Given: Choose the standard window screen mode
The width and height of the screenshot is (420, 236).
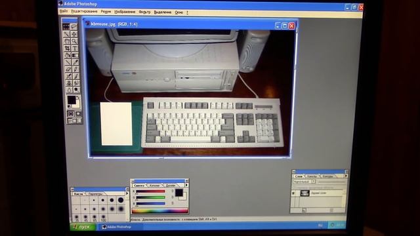Looking at the screenshot, I should (x=70, y=121).
